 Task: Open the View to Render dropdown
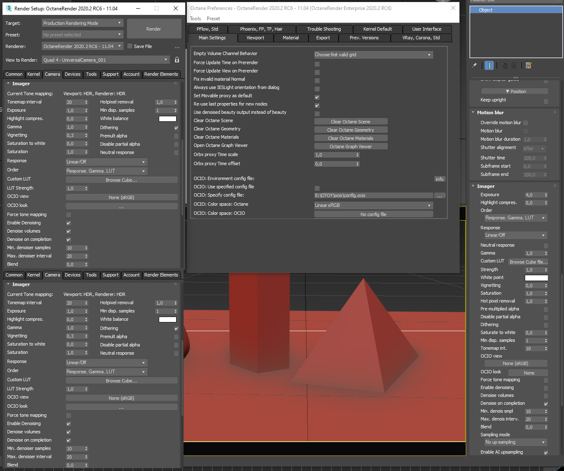tap(106, 60)
